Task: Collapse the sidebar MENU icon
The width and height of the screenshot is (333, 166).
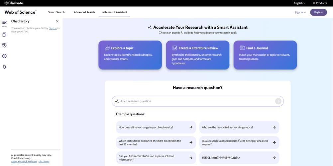Action: tap(4, 23)
